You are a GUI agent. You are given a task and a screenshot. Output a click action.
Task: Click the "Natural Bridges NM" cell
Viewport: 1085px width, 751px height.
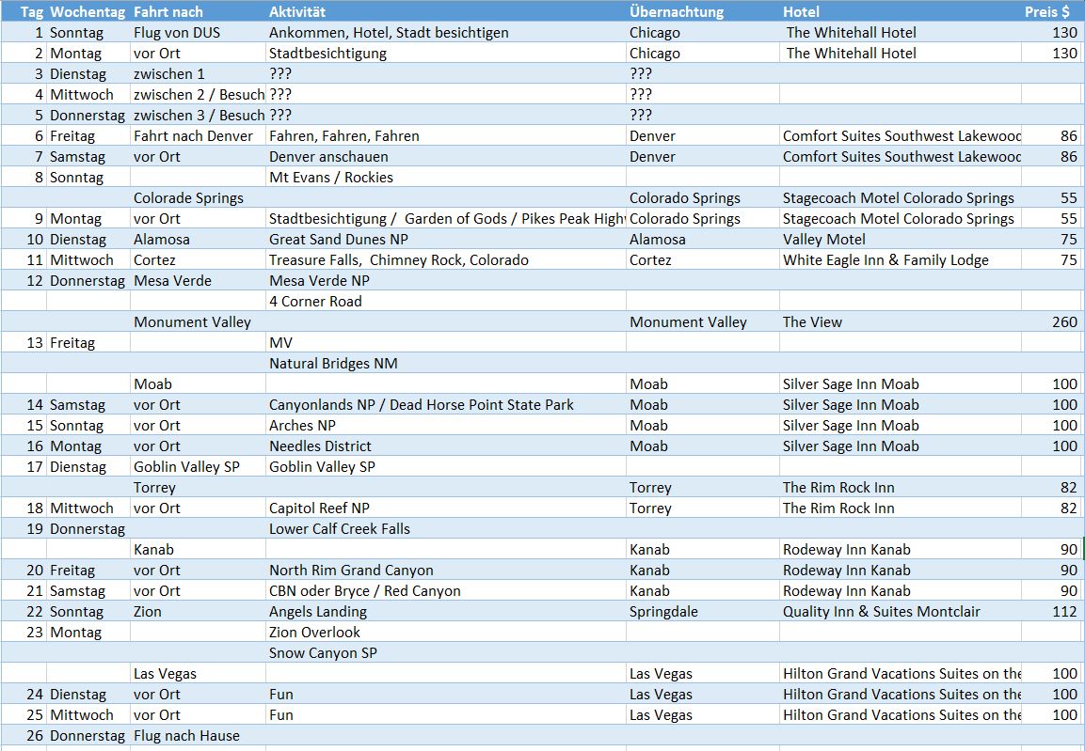pos(333,363)
